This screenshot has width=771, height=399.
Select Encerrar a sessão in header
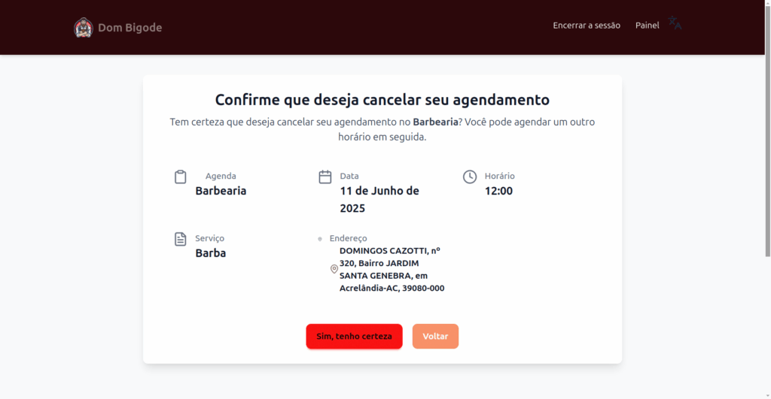point(586,25)
